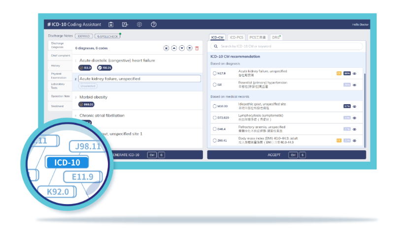Image resolution: width=408 pixels, height=237 pixels.
Task: Click the confidence badge on the M10.00 row
Action: [x=347, y=106]
